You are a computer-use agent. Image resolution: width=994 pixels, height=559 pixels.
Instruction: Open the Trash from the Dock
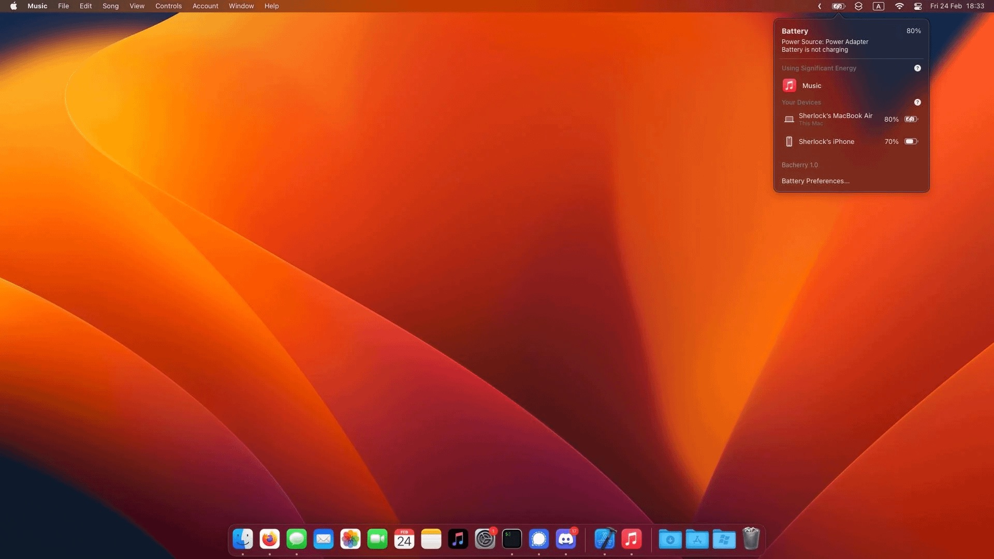tap(751, 538)
